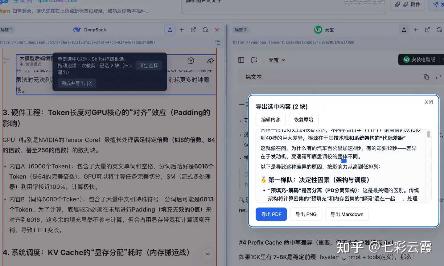Copy the 纯文本 block content
This screenshot has height=266, width=444.
[426, 77]
